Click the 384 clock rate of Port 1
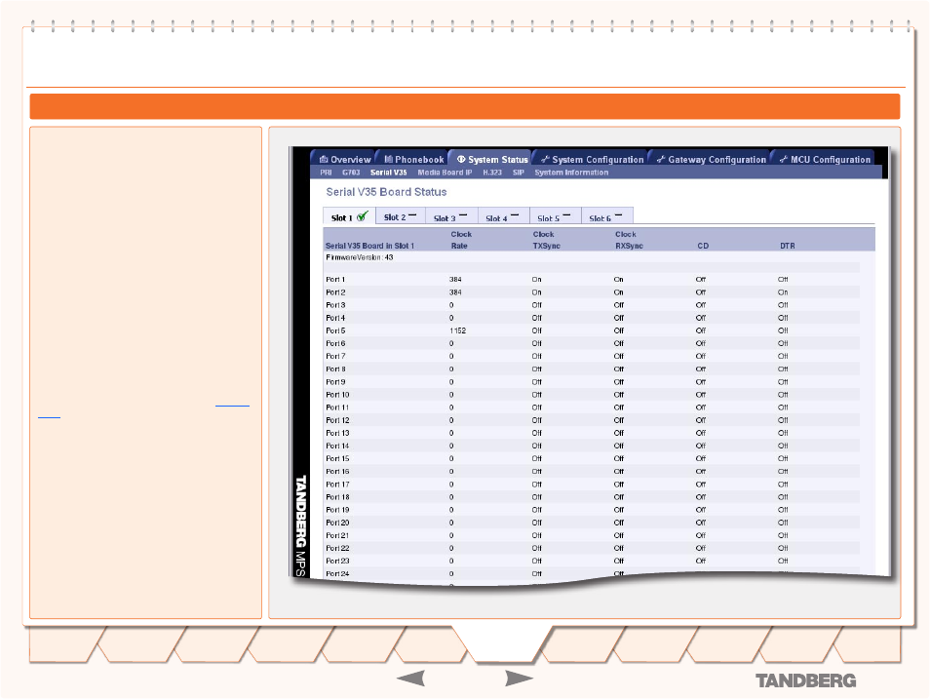The height and width of the screenshot is (699, 930). pyautogui.click(x=455, y=280)
